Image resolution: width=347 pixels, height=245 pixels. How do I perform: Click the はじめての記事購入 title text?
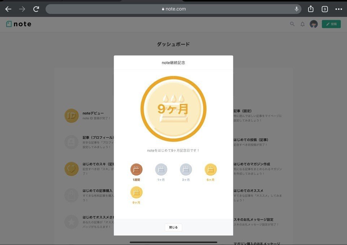click(x=97, y=191)
